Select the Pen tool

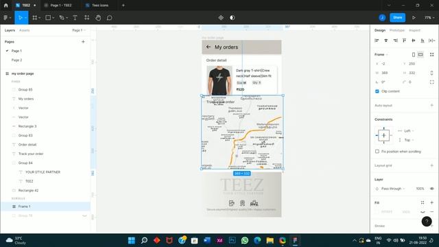[62, 18]
